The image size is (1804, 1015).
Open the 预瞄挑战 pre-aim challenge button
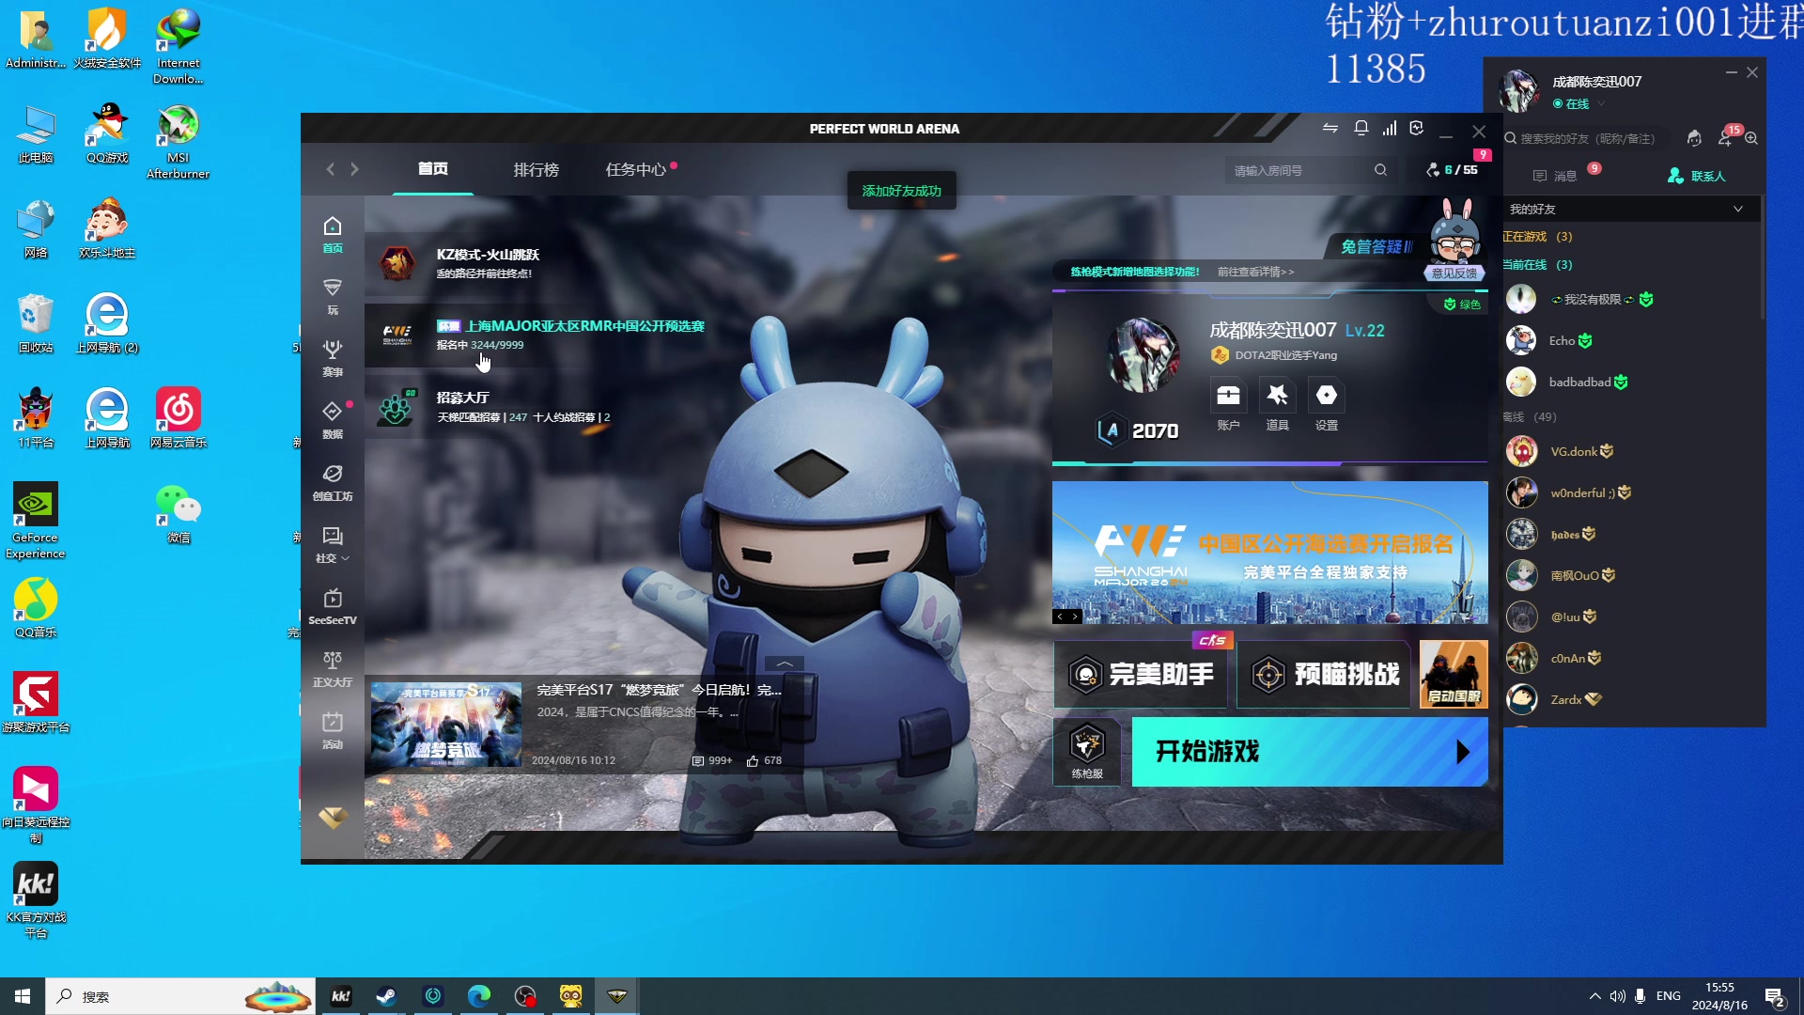pos(1324,674)
